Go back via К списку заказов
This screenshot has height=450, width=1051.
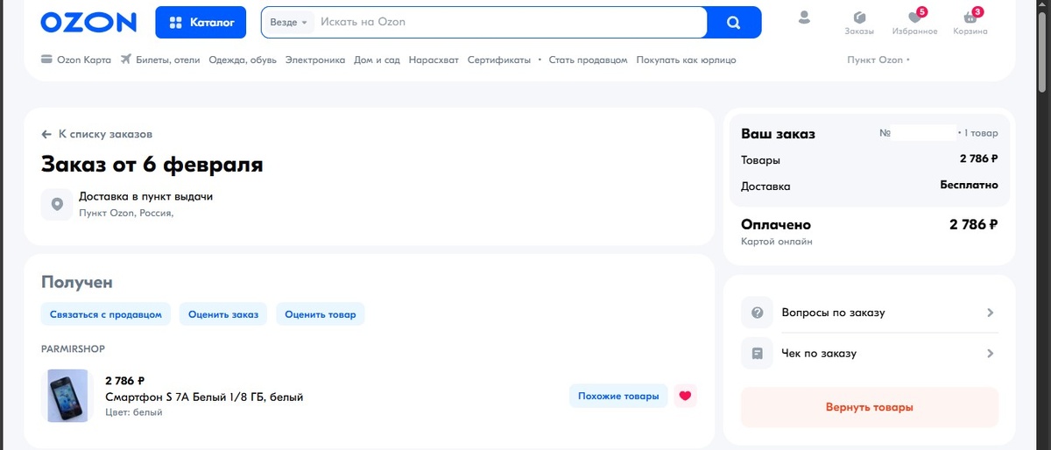[97, 134]
